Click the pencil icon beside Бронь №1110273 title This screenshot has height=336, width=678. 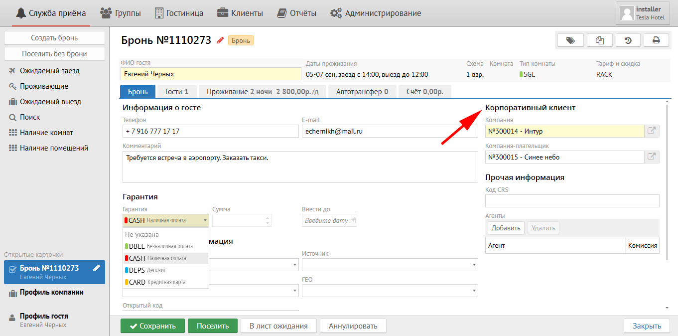pos(220,40)
